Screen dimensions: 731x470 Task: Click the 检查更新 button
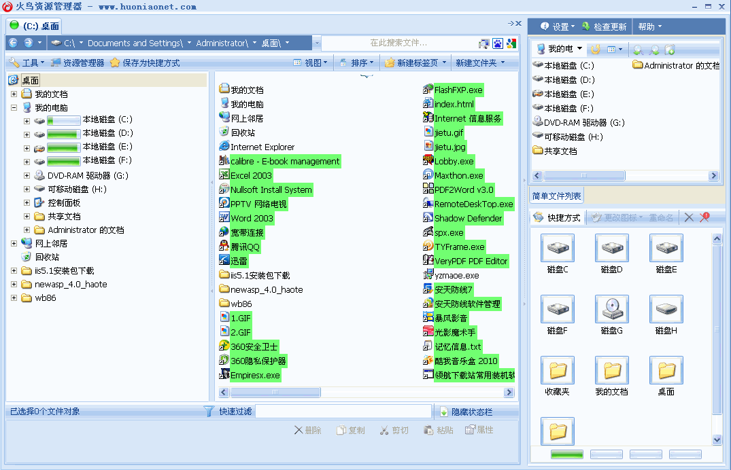pyautogui.click(x=604, y=26)
